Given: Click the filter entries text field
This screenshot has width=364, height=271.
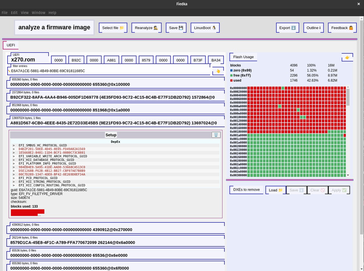Looking at the screenshot, I should tap(109, 71).
